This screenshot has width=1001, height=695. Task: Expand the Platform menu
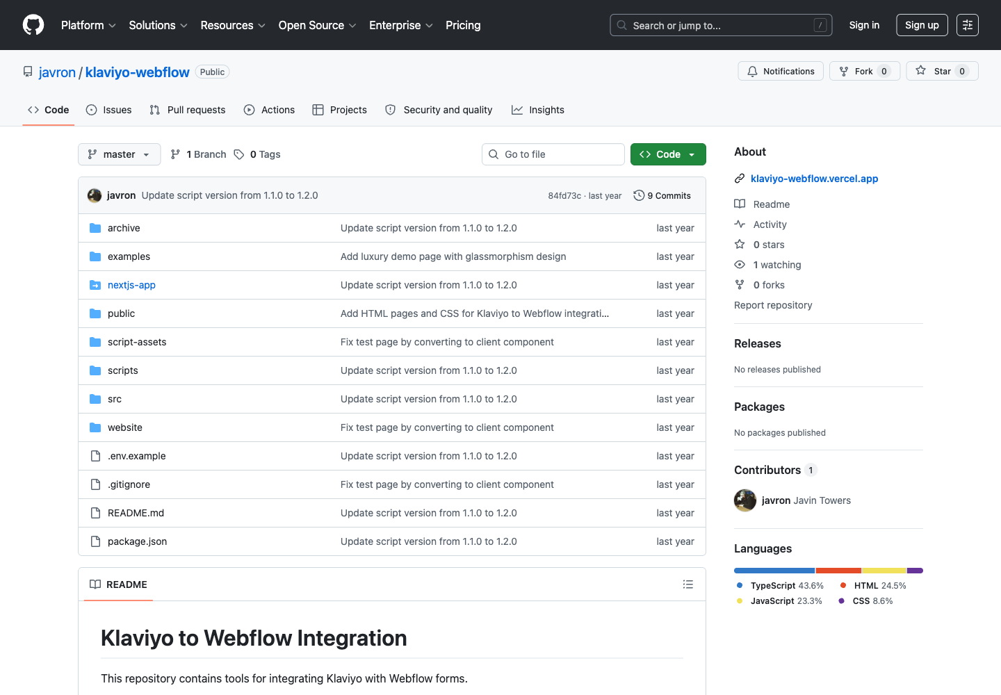point(88,25)
